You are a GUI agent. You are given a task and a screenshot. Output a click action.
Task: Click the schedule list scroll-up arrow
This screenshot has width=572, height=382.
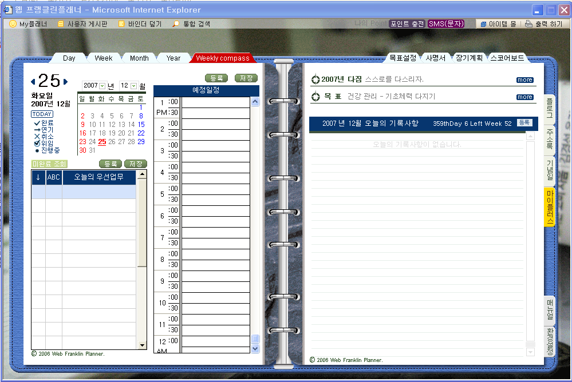(x=255, y=102)
